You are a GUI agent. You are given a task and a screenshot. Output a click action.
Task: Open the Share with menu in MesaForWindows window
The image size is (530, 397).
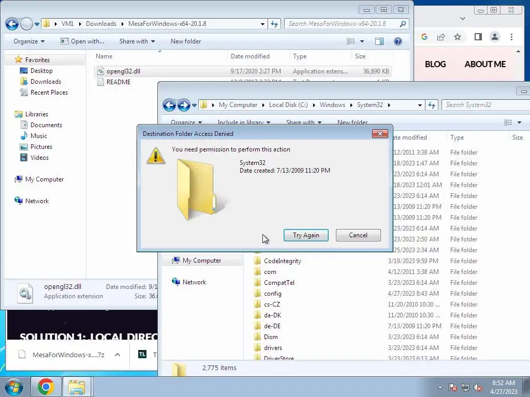137,41
